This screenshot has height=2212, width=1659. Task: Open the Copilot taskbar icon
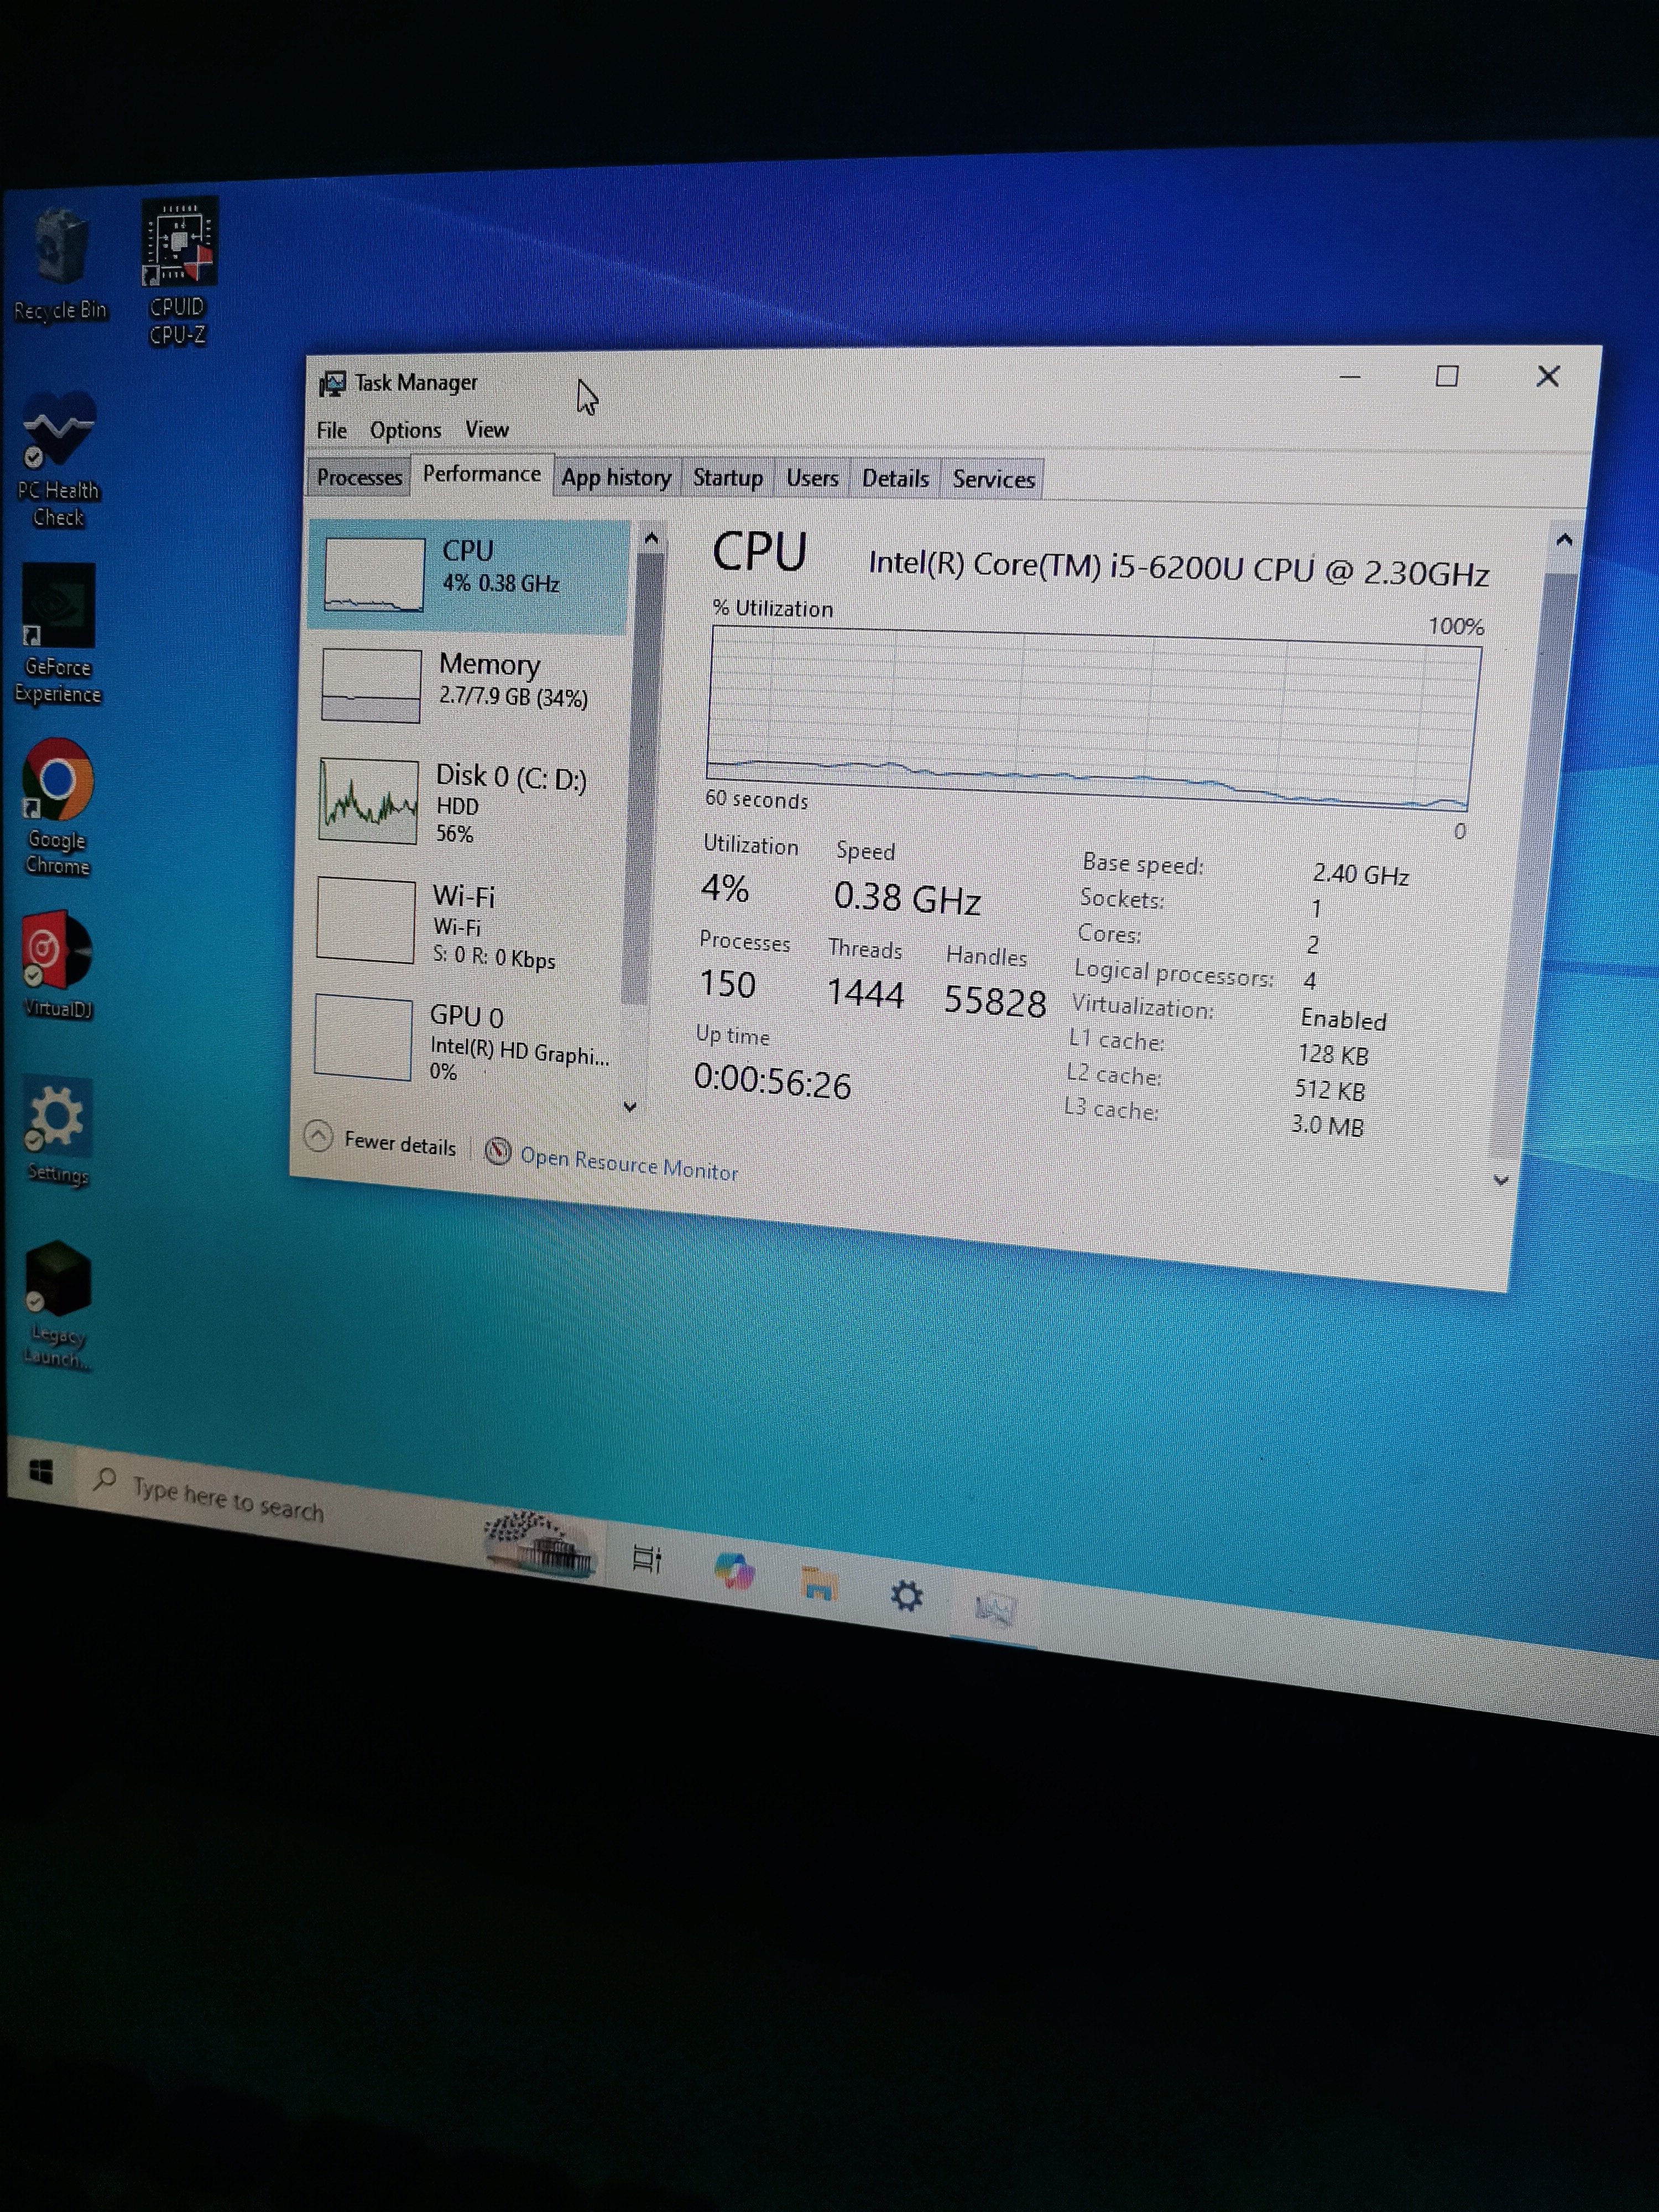[734, 1572]
